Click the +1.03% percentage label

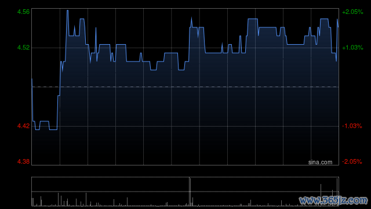352,48
